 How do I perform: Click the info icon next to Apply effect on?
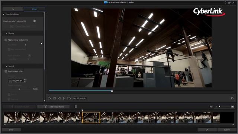(x=30, y=55)
